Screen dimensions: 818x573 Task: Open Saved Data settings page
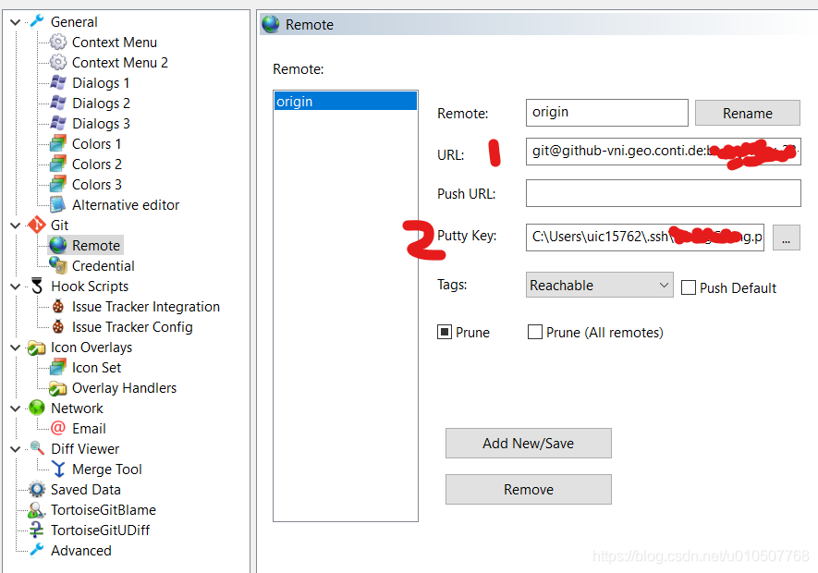click(86, 490)
